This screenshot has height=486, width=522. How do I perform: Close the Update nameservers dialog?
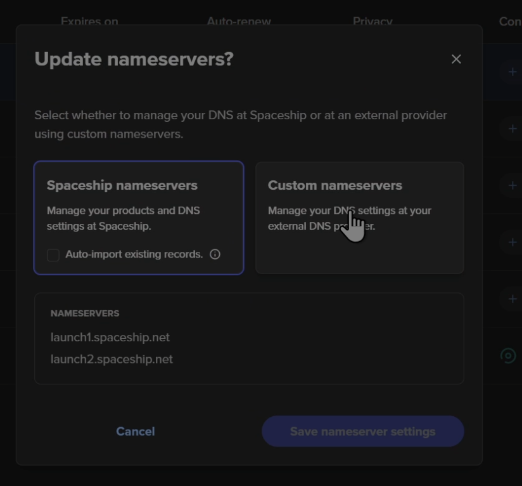click(456, 59)
